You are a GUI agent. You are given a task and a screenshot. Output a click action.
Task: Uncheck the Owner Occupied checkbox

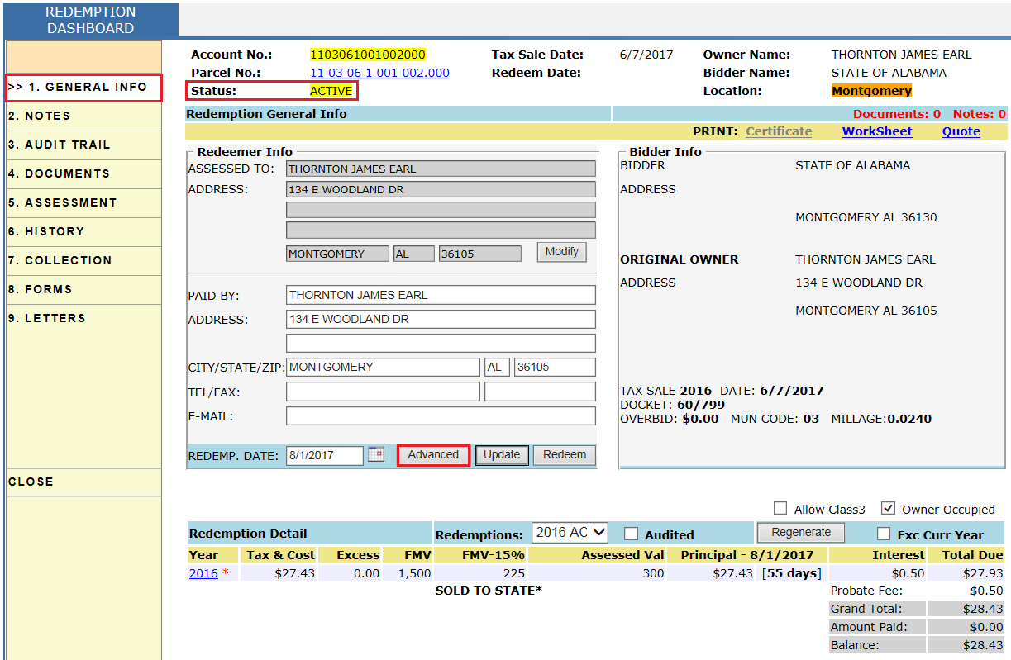point(889,509)
